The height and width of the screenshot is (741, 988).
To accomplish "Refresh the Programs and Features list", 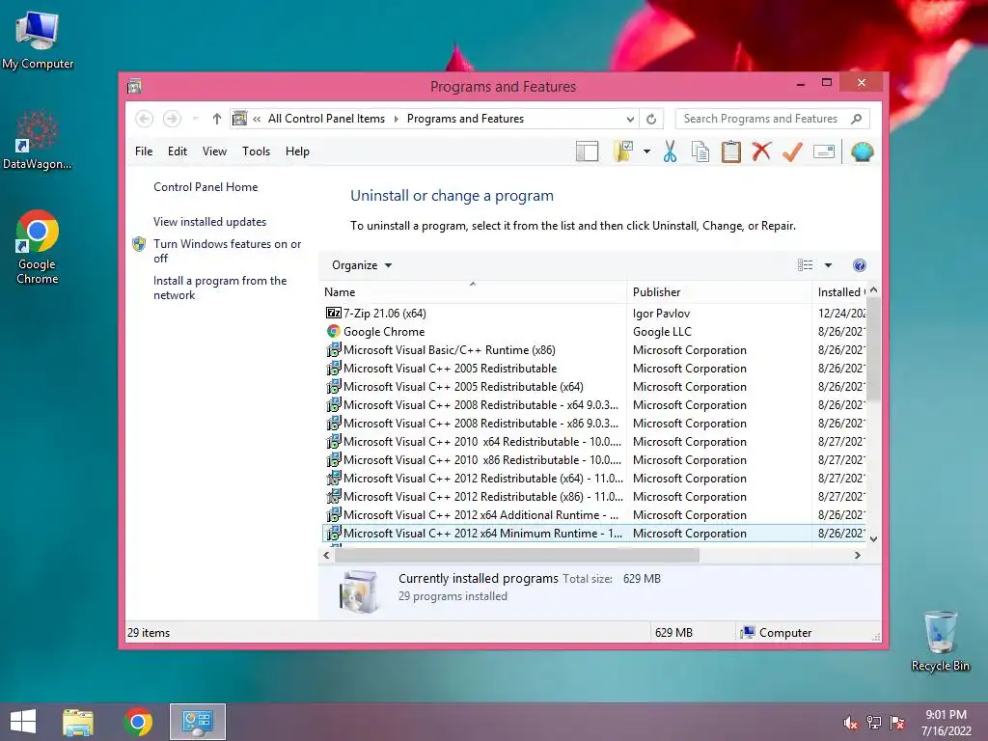I will (x=651, y=119).
